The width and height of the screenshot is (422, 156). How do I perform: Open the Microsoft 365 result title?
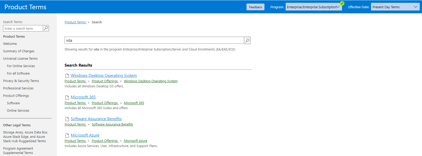[83, 97]
